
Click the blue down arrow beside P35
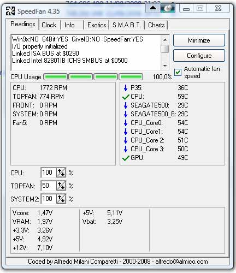pos(126,88)
